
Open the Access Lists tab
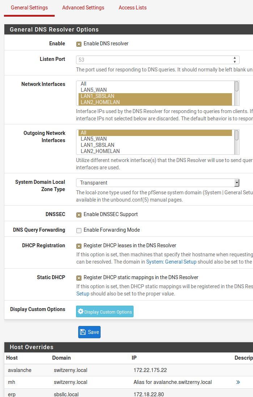tap(132, 8)
